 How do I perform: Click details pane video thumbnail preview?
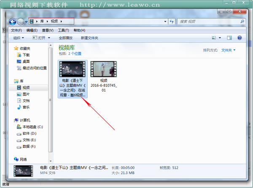[23, 171]
